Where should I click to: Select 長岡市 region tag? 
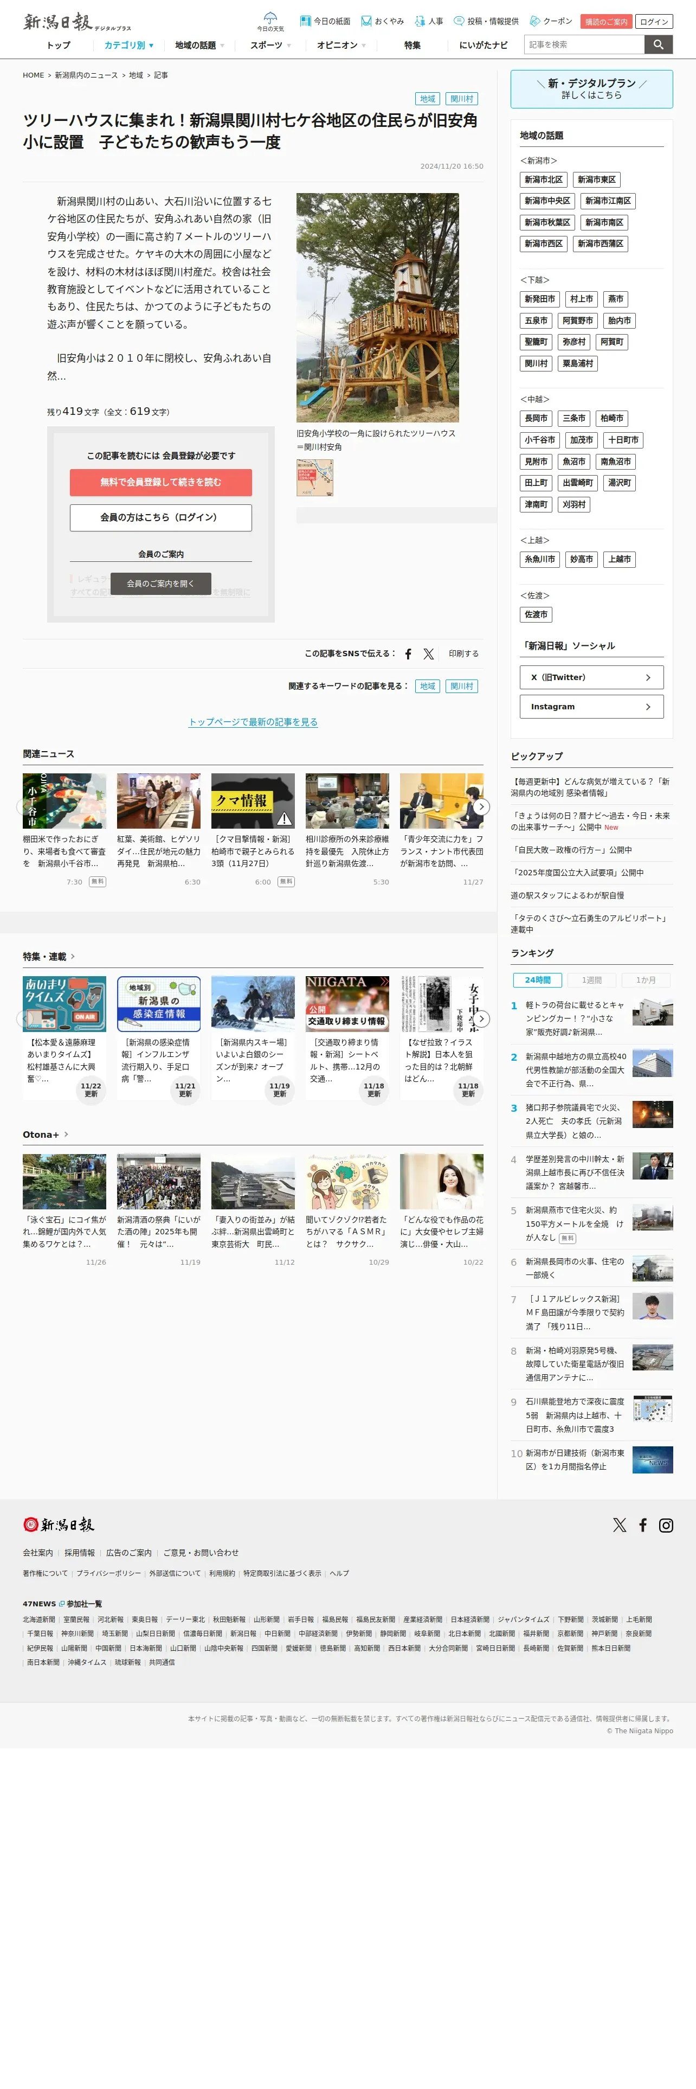tap(536, 419)
